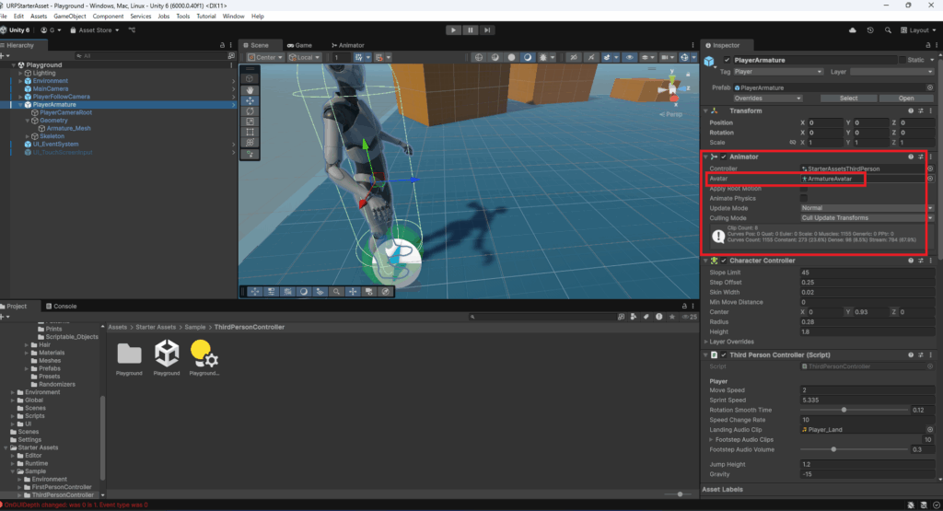Pick Animator Controller with the object picker circle
The width and height of the screenshot is (943, 511).
[x=930, y=168]
